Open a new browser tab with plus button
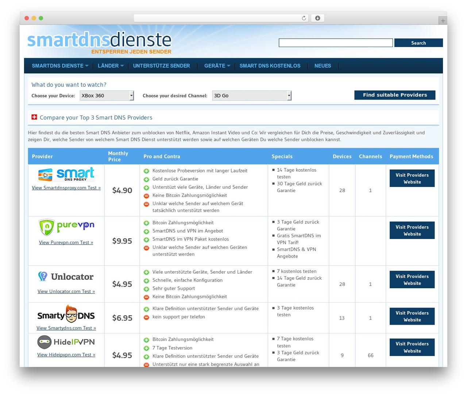 tap(443, 21)
